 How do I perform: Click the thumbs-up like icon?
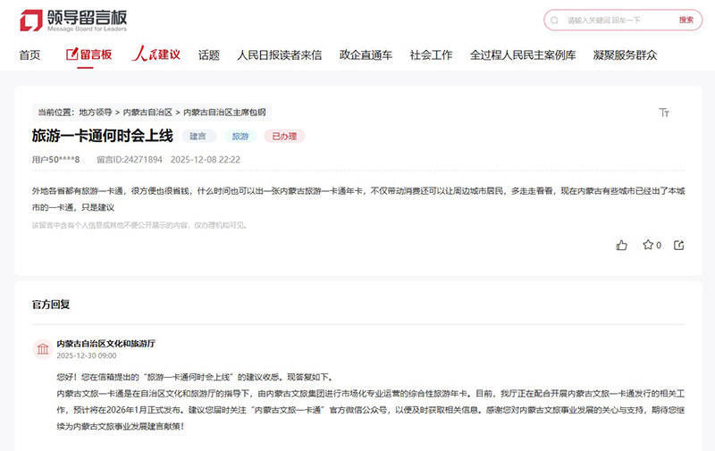[x=622, y=245]
